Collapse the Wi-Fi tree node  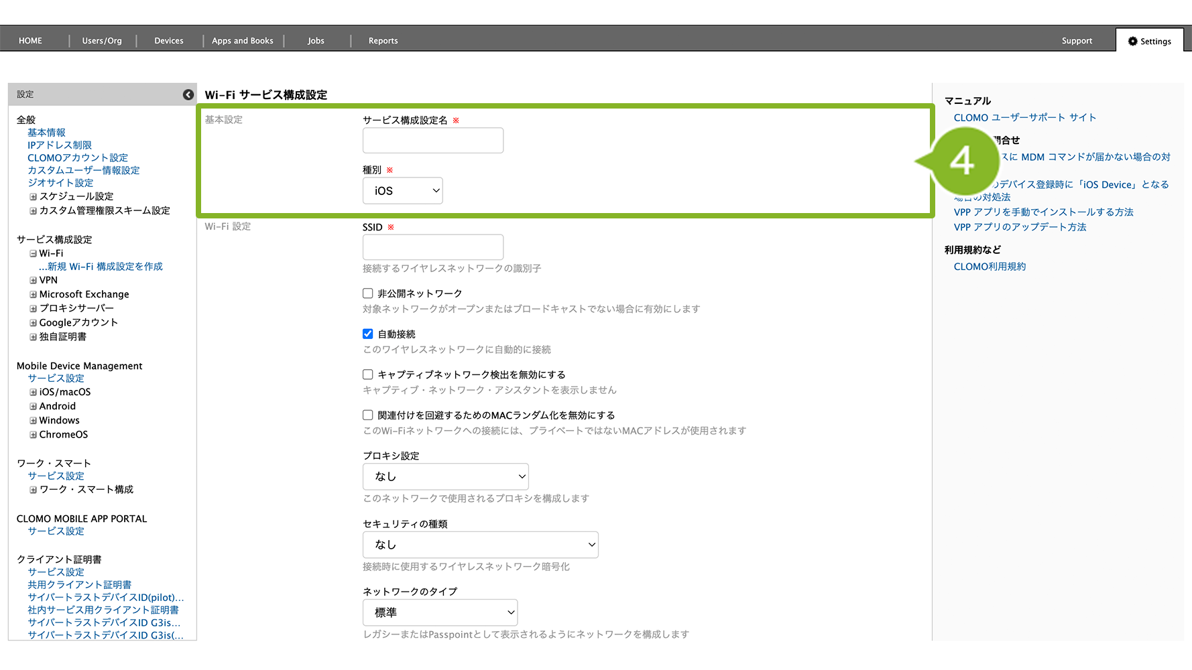pos(33,254)
